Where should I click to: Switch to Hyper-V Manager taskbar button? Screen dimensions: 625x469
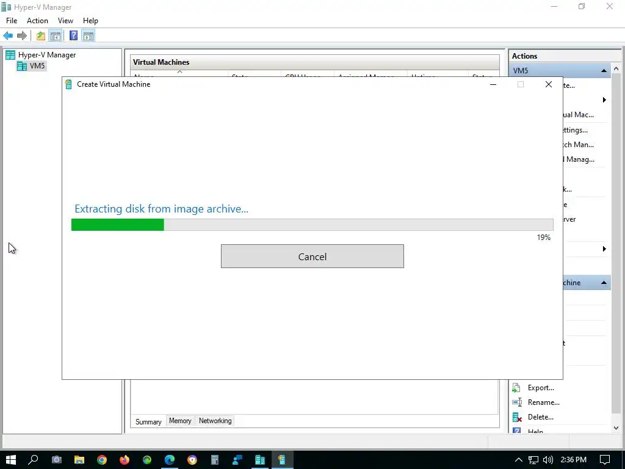pyautogui.click(x=260, y=460)
